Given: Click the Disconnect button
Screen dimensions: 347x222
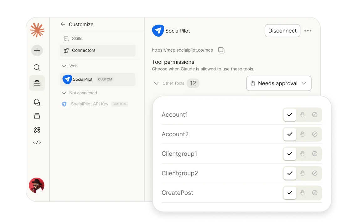Looking at the screenshot, I should (282, 30).
